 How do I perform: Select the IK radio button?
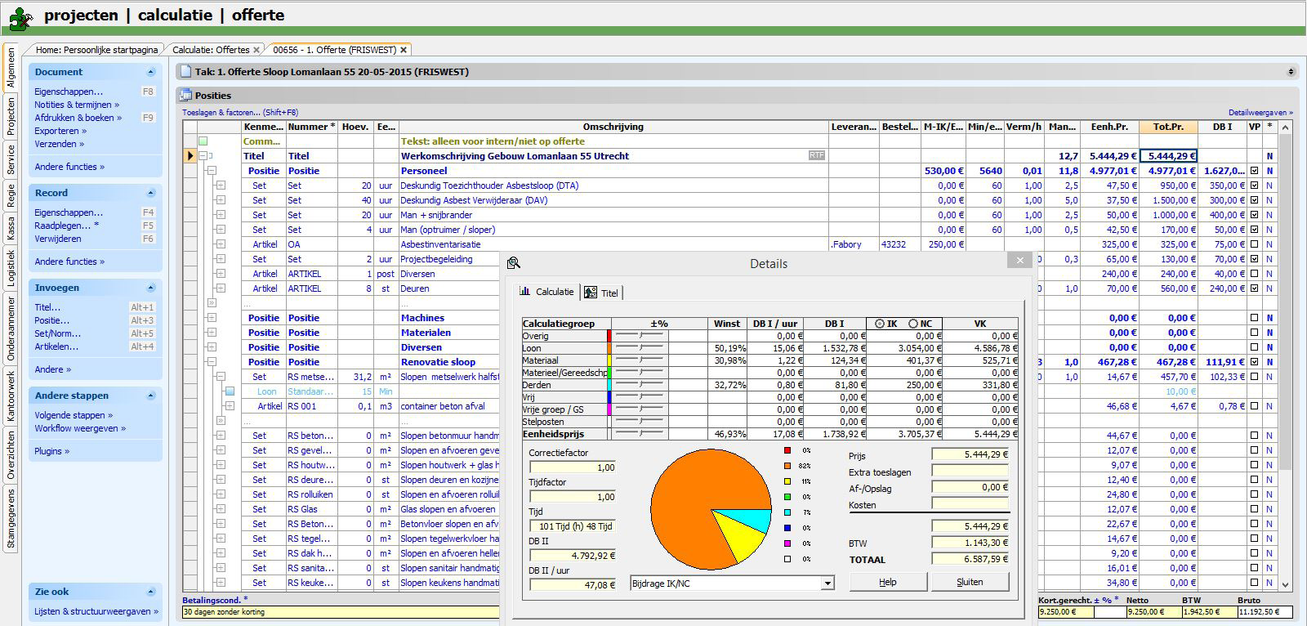880,324
